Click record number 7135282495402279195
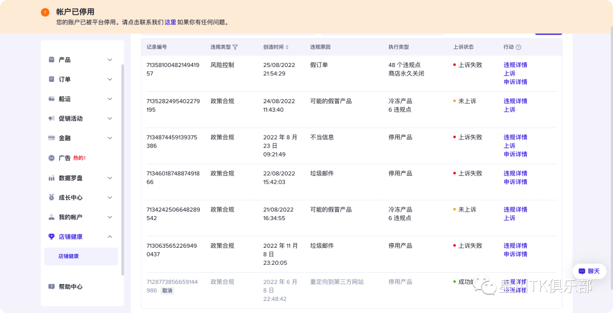Image resolution: width=613 pixels, height=313 pixels. click(173, 105)
